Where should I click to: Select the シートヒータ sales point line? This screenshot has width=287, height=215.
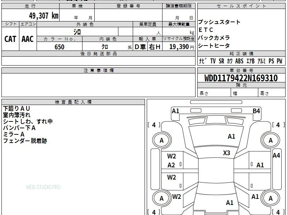(214, 46)
